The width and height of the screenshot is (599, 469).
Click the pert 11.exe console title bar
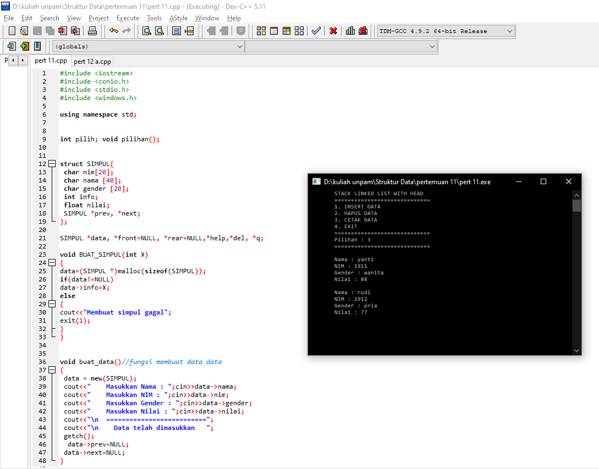click(407, 182)
